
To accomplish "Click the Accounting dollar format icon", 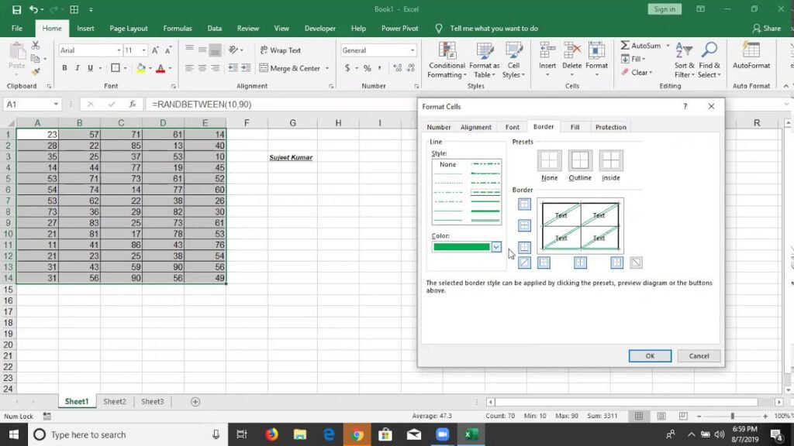I will 347,68.
